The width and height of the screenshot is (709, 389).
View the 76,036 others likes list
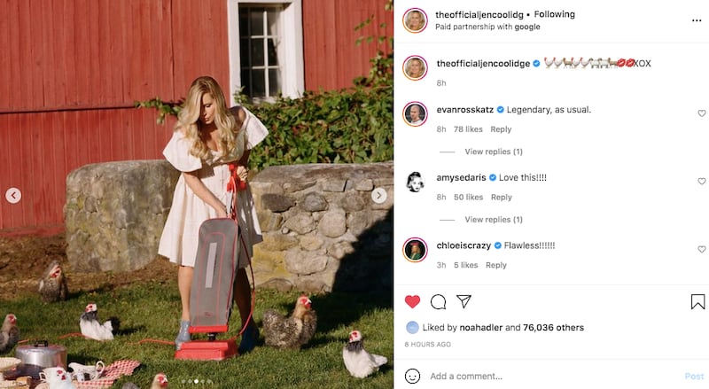coord(553,327)
